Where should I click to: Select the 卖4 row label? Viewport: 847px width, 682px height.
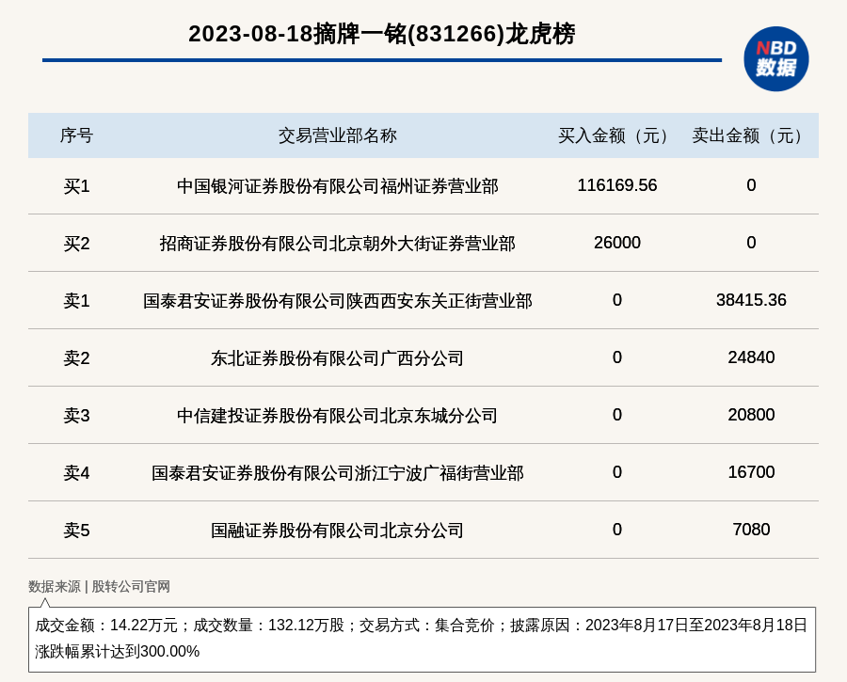coord(76,473)
